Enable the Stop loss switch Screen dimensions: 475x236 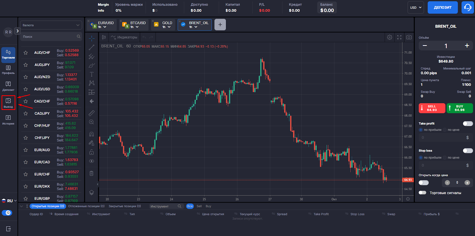468,151
